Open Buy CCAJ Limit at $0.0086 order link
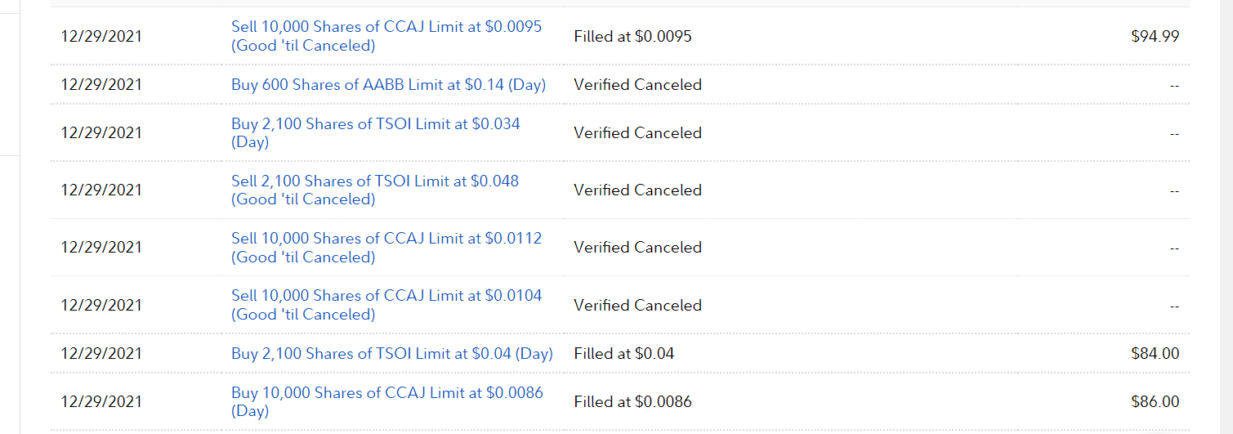Viewport: 1233px width, 434px height. (x=386, y=393)
